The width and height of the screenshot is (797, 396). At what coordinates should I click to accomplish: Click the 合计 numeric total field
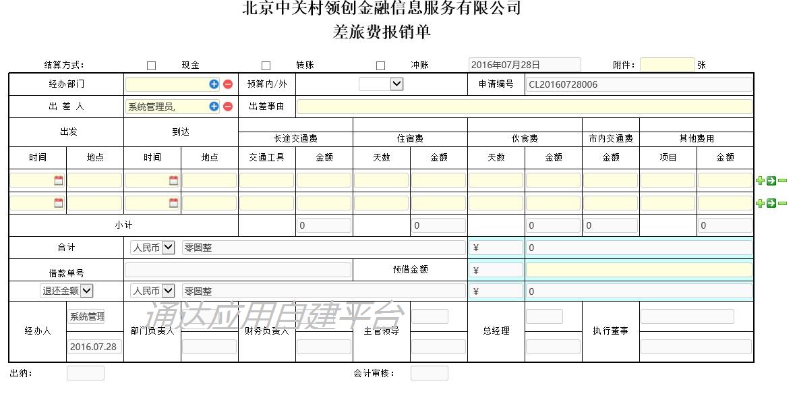click(x=639, y=248)
